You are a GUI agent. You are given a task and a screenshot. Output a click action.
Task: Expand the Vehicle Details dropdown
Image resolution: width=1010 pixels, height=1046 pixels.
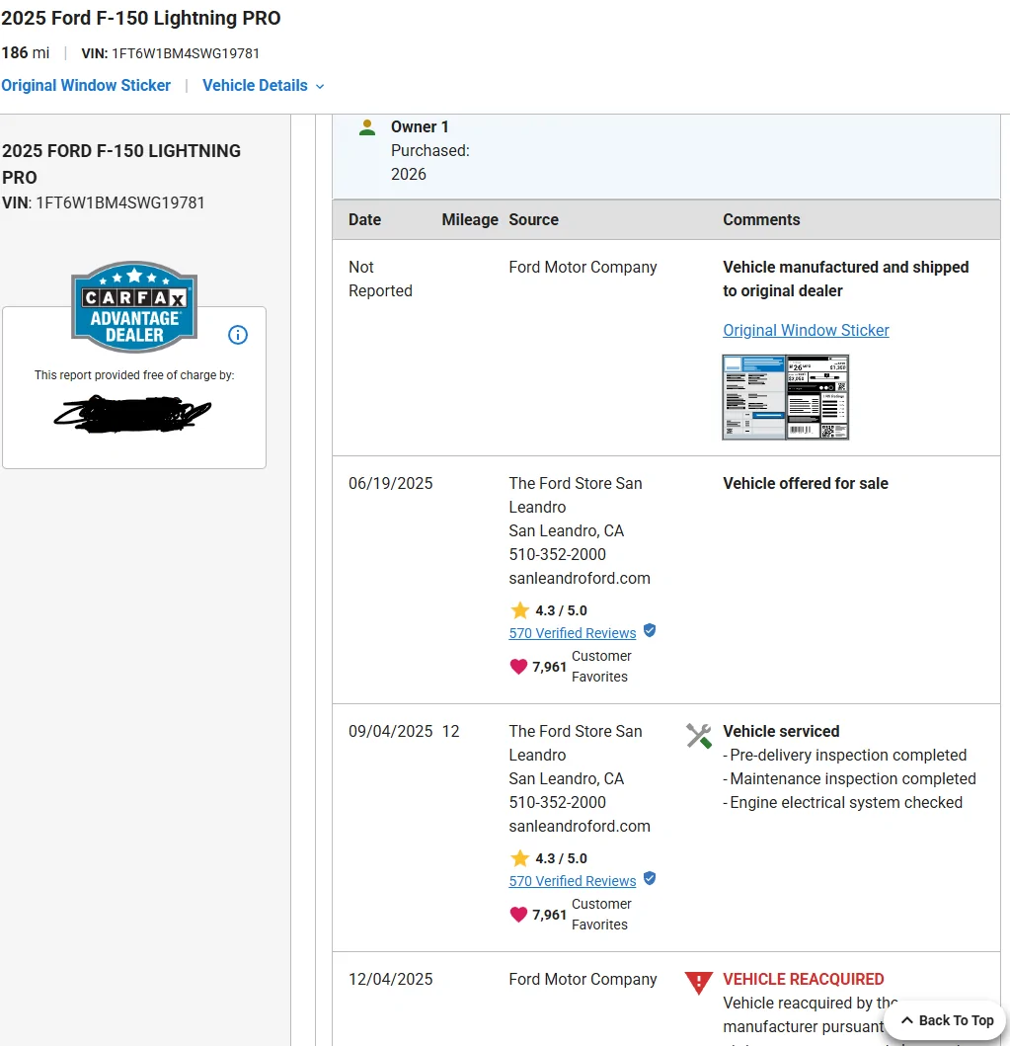tap(263, 85)
